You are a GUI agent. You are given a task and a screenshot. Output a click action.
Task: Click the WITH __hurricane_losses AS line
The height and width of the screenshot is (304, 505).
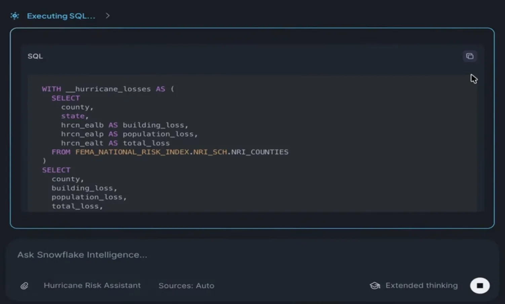[108, 89]
